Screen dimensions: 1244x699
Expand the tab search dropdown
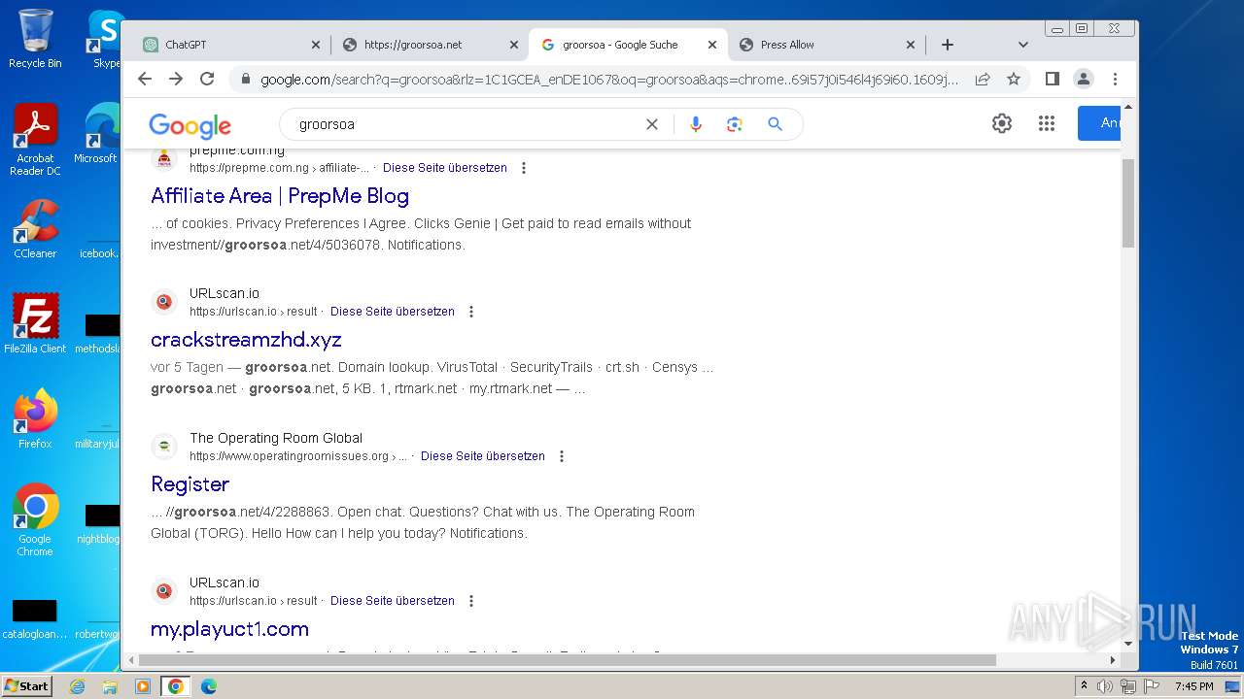coord(1022,45)
